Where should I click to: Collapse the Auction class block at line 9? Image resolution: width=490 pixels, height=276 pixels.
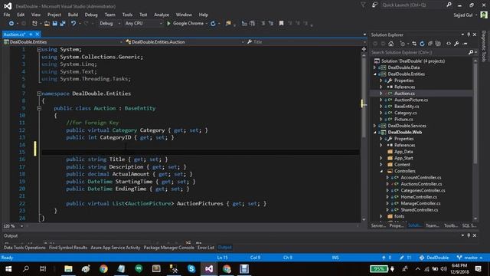tap(39, 108)
